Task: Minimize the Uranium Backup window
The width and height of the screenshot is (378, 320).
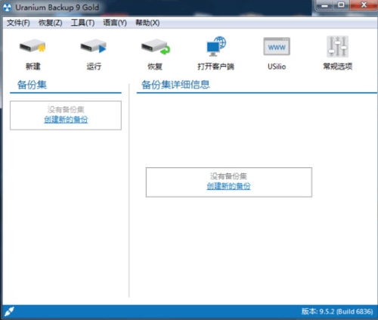Action: pyautogui.click(x=325, y=5)
